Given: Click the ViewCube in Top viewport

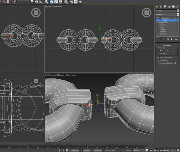Looking at the screenshot, I should pyautogui.click(x=146, y=12).
